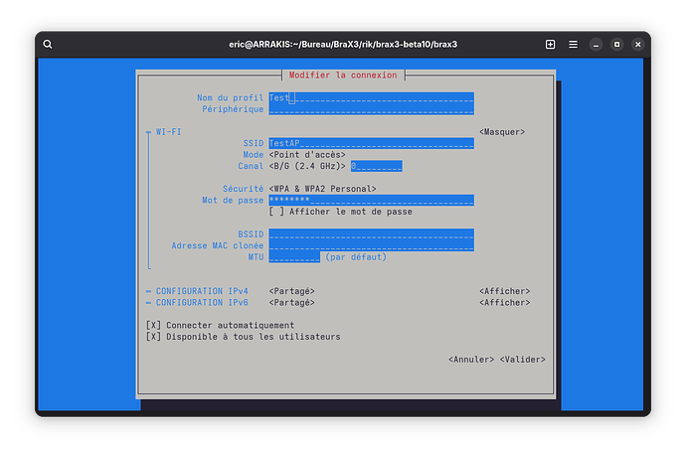Uncheck Connecter automatiquement
This screenshot has height=455, width=686.
[x=153, y=325]
